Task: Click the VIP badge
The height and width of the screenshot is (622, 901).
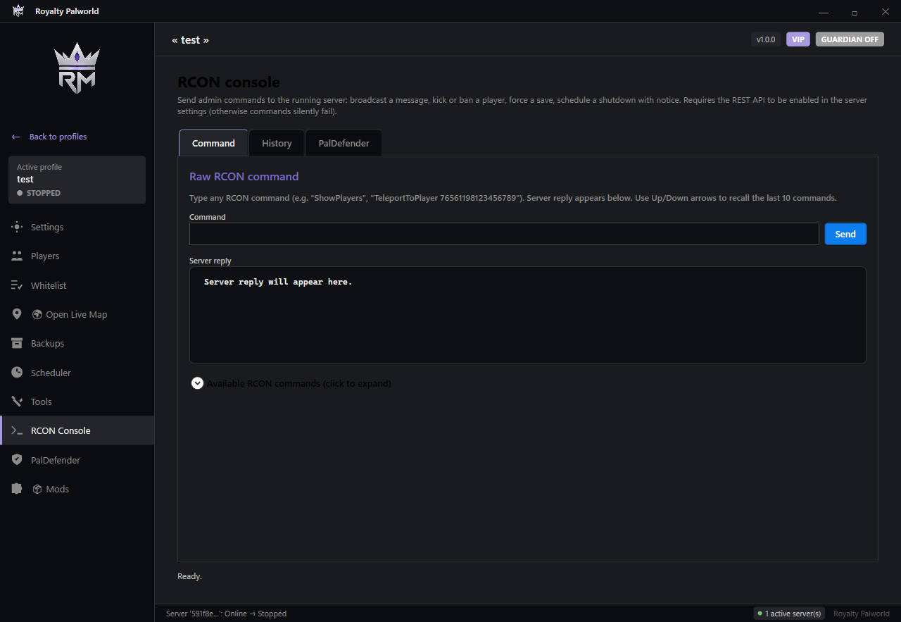Action: pyautogui.click(x=798, y=39)
